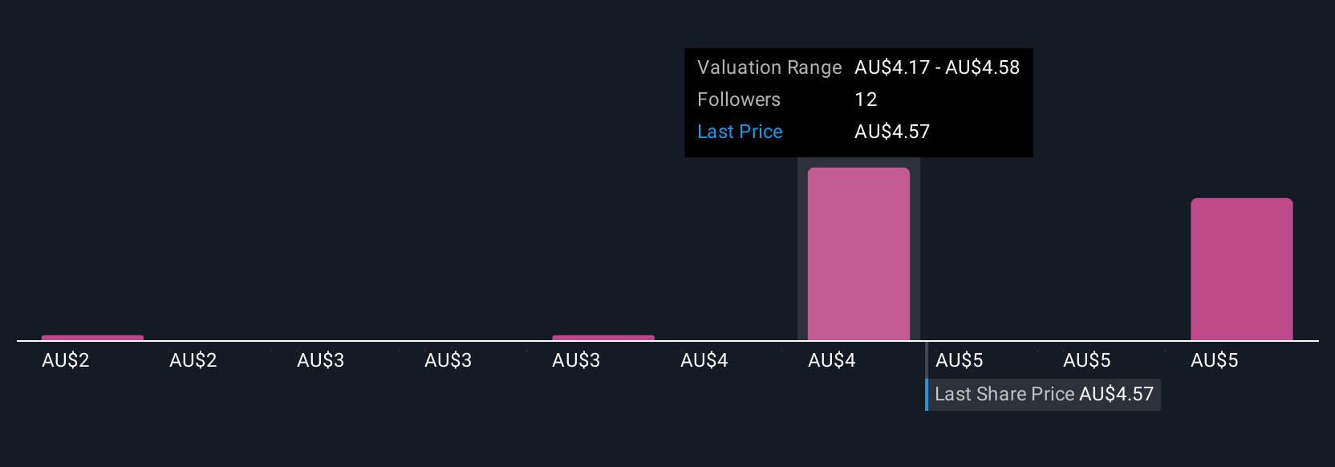Click the white horizontal axis baseline
Viewport: 1335px width, 467px height.
(667, 341)
